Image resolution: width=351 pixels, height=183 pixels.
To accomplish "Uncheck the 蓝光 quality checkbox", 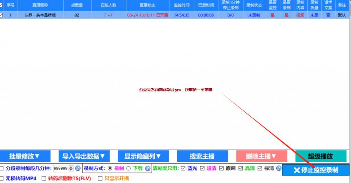I will [183, 168].
